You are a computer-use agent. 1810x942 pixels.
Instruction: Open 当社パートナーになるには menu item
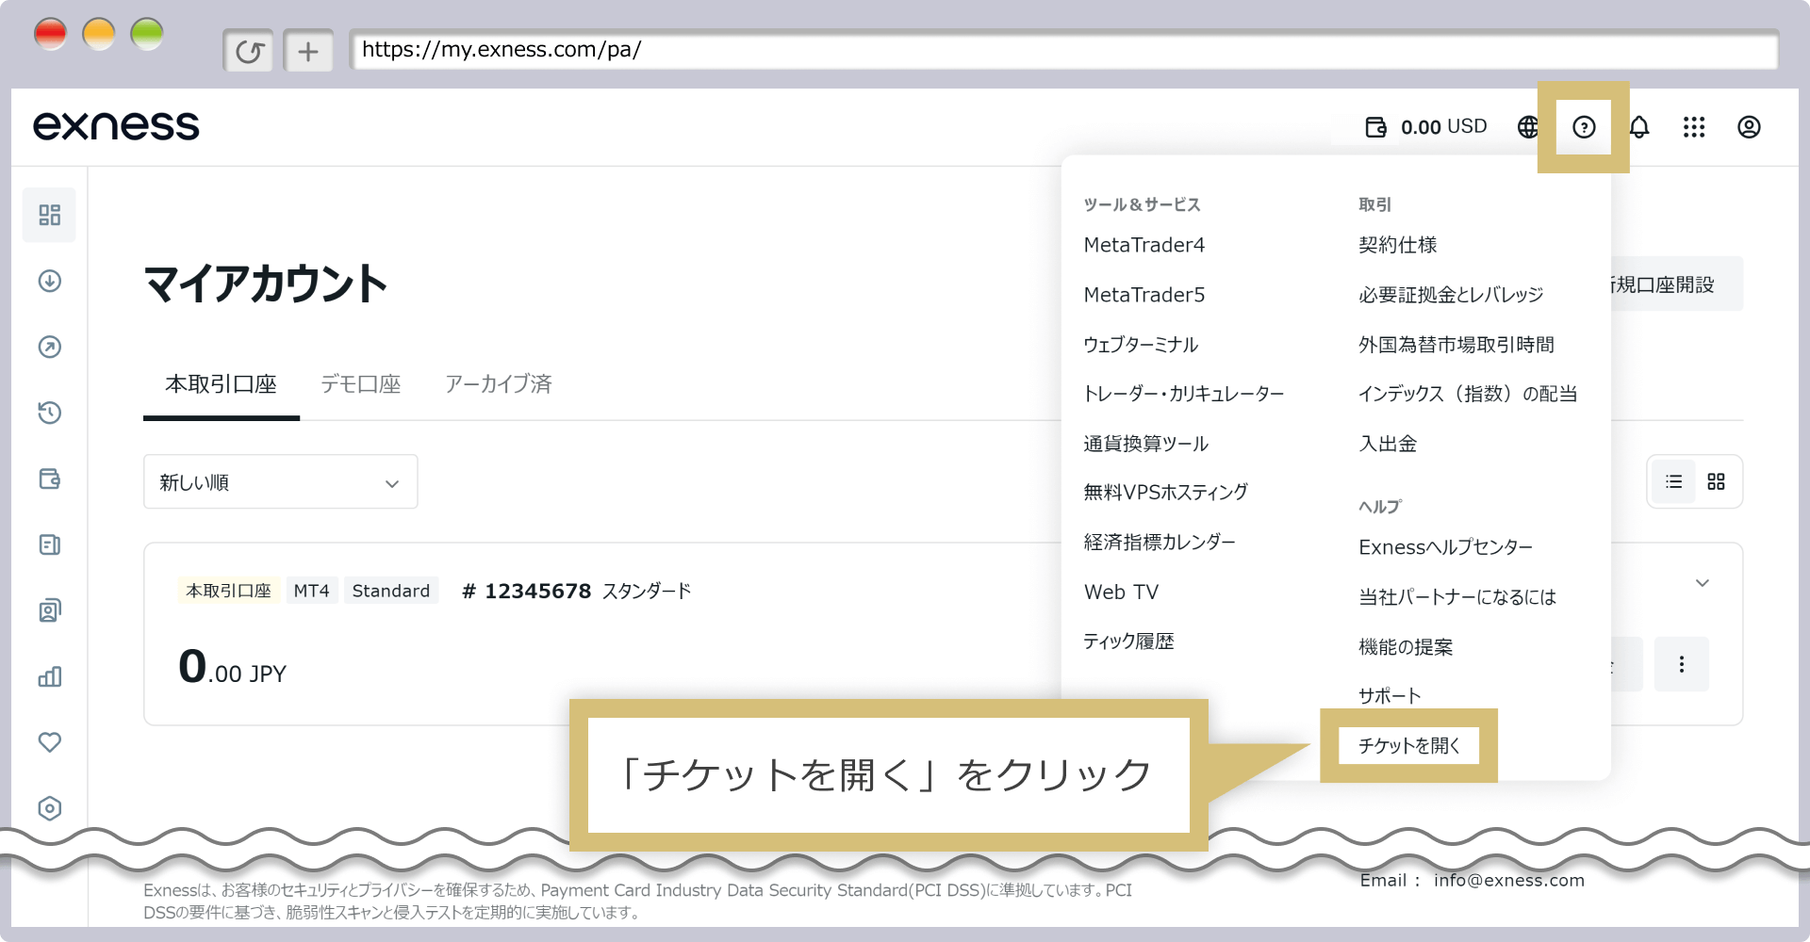pyautogui.click(x=1457, y=597)
